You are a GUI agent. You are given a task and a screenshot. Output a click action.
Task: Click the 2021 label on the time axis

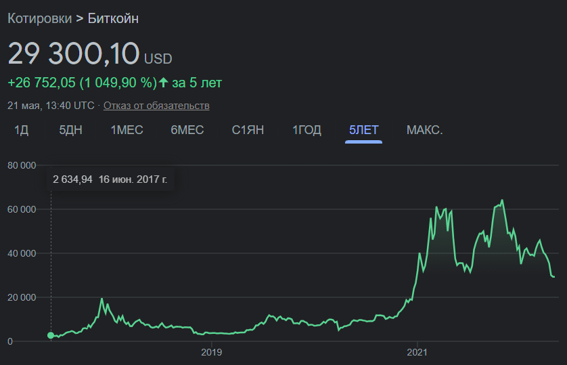point(417,352)
